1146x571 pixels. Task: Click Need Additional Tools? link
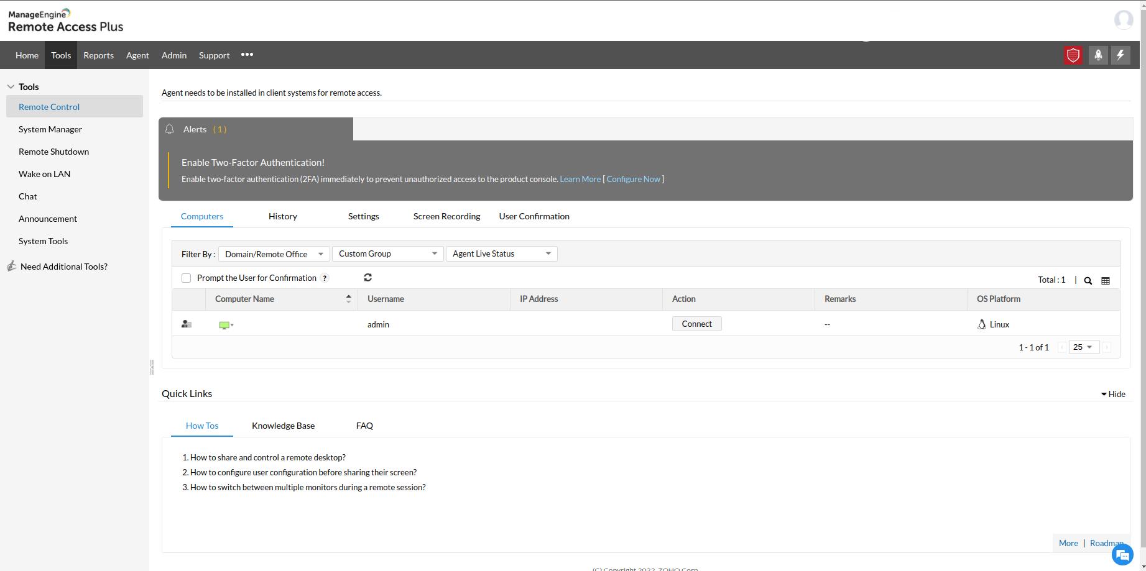pyautogui.click(x=64, y=267)
